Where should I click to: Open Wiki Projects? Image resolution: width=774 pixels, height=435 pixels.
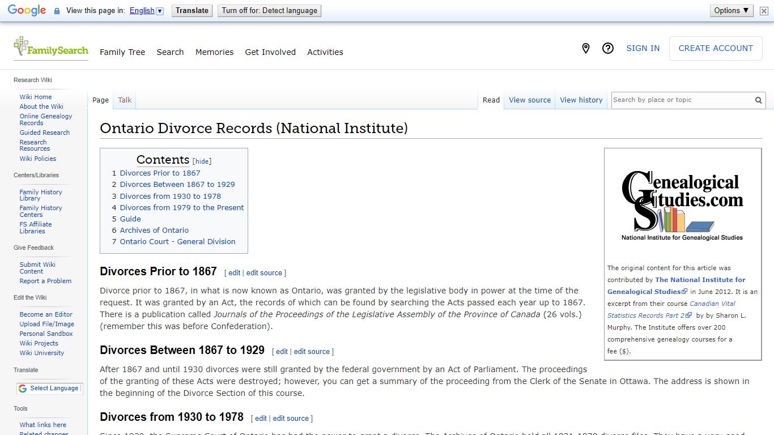click(39, 343)
